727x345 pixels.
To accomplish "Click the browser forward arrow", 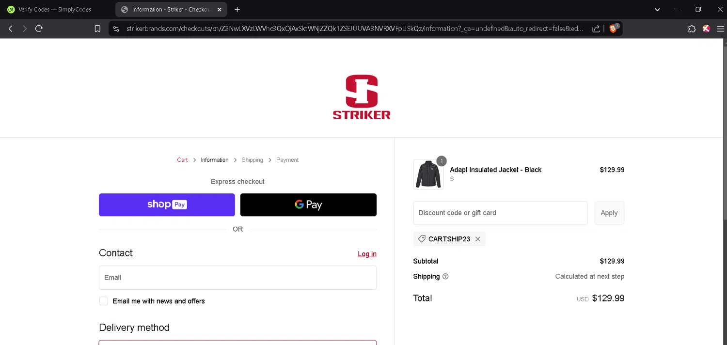I will pyautogui.click(x=25, y=29).
